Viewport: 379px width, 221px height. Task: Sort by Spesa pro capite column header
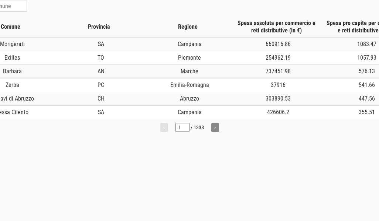point(352,27)
